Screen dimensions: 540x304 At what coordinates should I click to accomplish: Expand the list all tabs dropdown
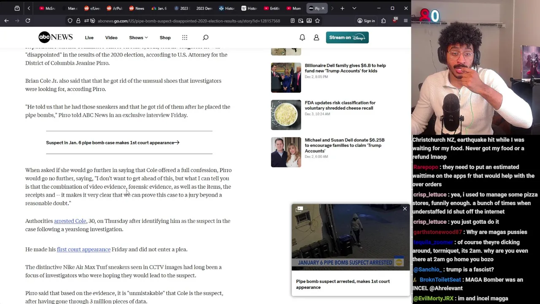tap(354, 8)
